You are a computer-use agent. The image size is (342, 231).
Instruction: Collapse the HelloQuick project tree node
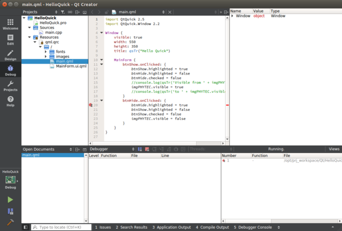tap(24, 18)
